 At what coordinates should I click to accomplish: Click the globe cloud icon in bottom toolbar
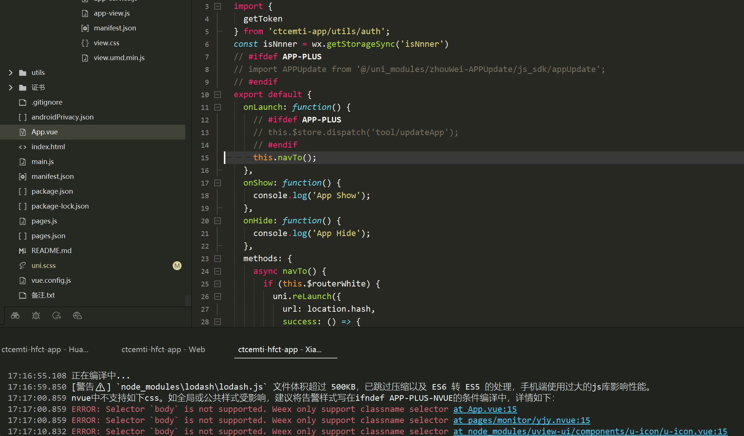coord(77,315)
